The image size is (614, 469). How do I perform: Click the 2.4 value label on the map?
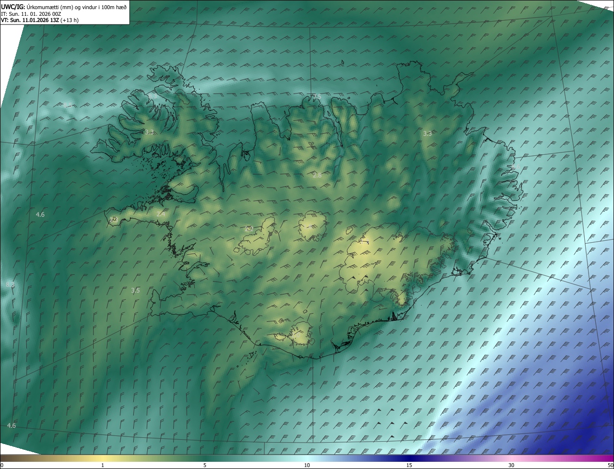[x=160, y=214]
